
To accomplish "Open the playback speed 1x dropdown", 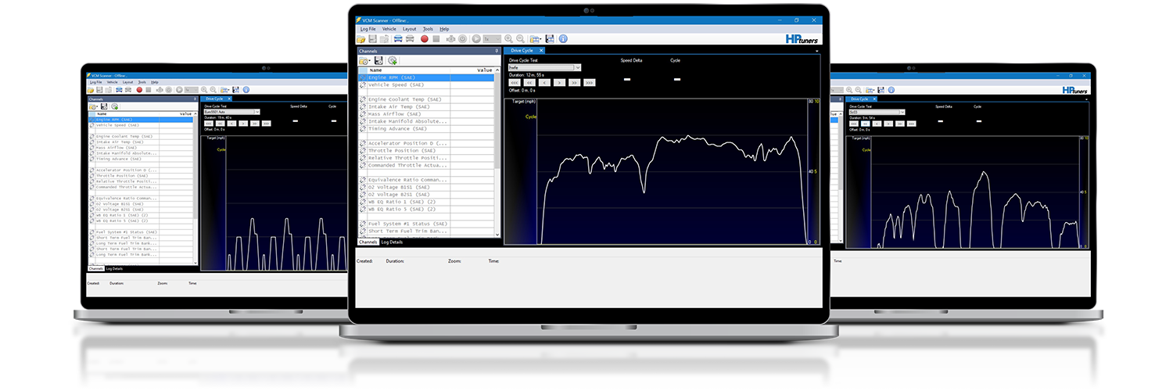I will click(x=492, y=38).
